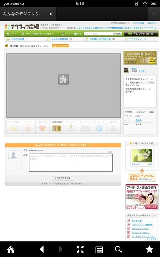Select the タイトル search radio button
The width and height of the screenshot is (160, 257).
pos(63,34)
